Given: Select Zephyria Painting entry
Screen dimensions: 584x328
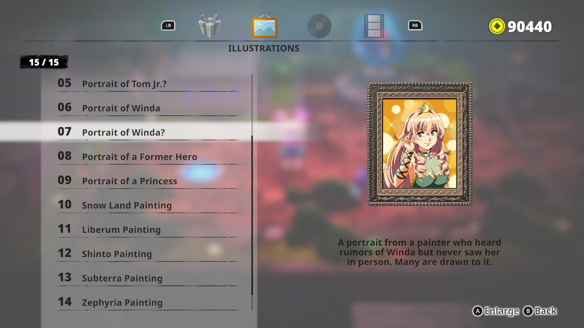Looking at the screenshot, I should click(x=147, y=302).
